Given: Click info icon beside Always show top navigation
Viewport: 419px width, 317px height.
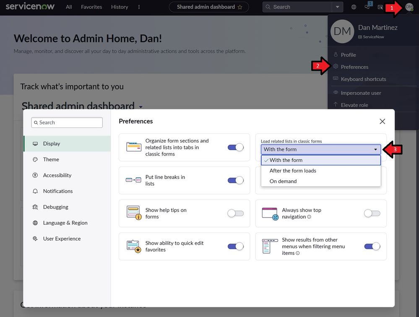Looking at the screenshot, I should click(309, 217).
